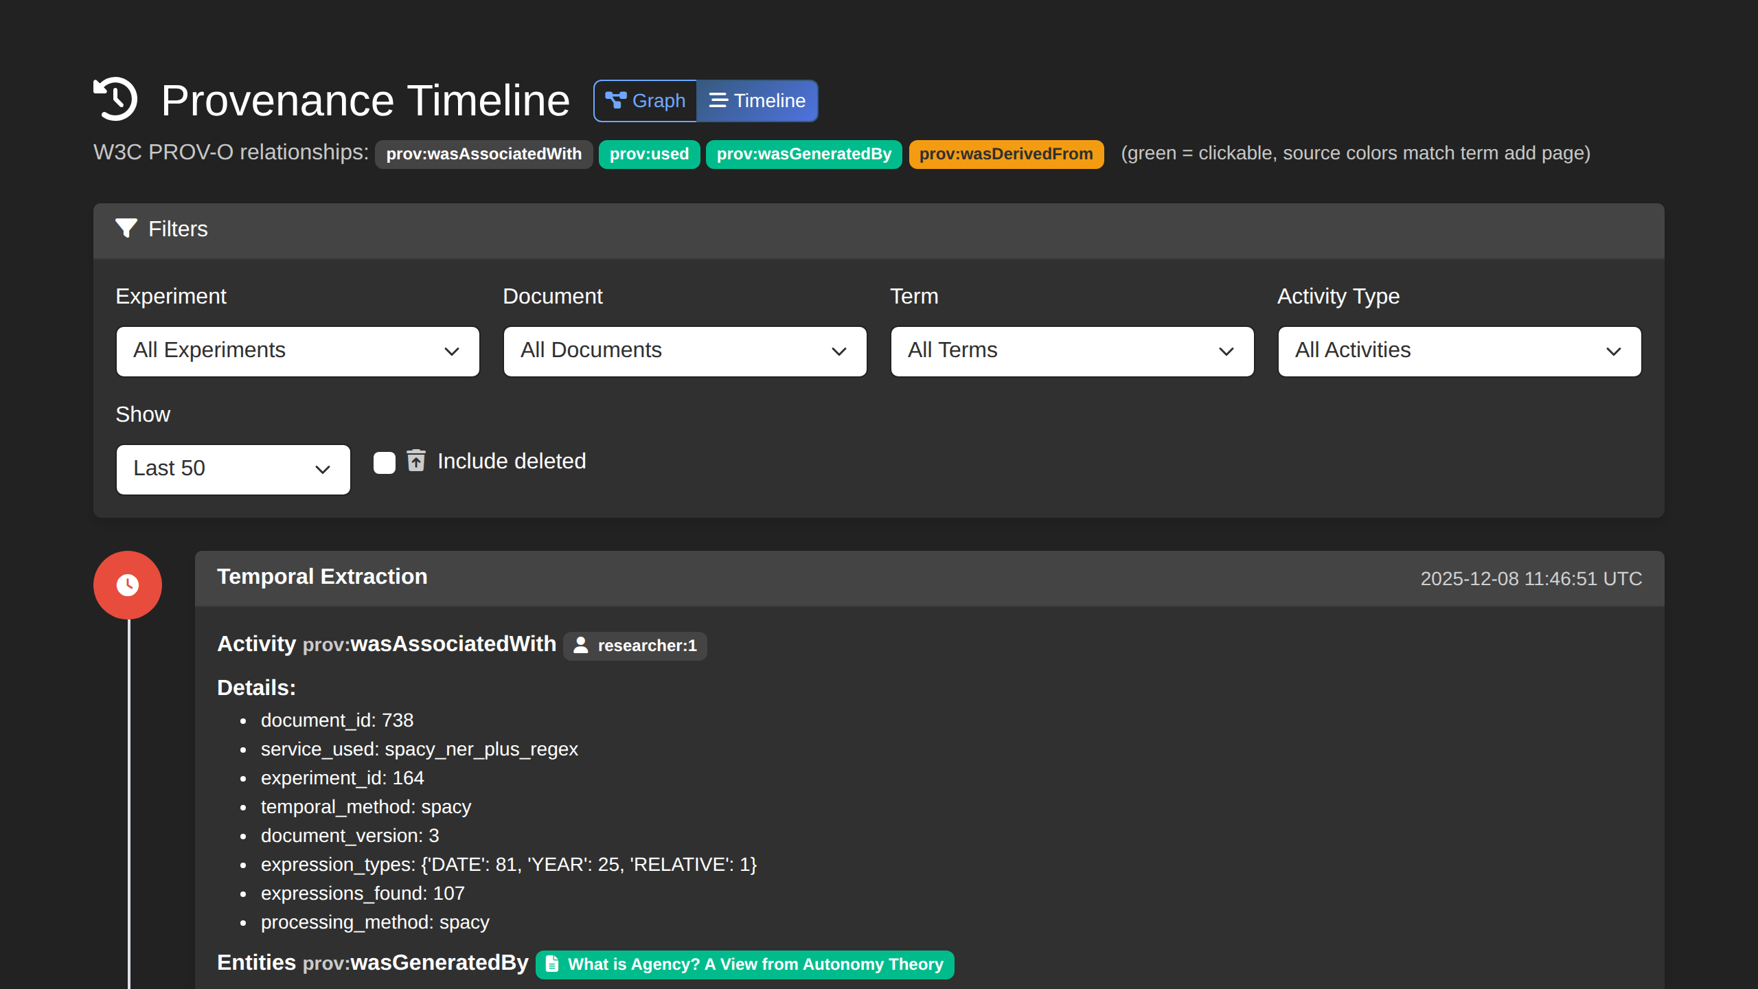The height and width of the screenshot is (989, 1758).
Task: Click the node graph icon inside the Graph button
Action: (x=616, y=100)
